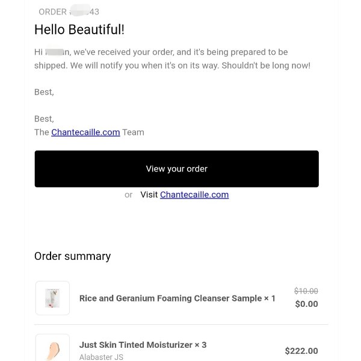Click the struck-through $10.00 price
This screenshot has width=361, height=361.
click(306, 291)
